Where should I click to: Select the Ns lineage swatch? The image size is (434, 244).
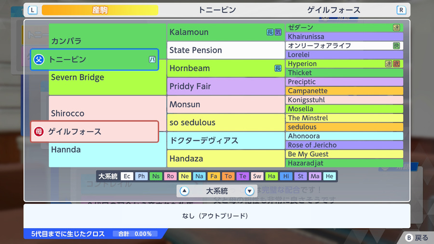pyautogui.click(x=156, y=176)
